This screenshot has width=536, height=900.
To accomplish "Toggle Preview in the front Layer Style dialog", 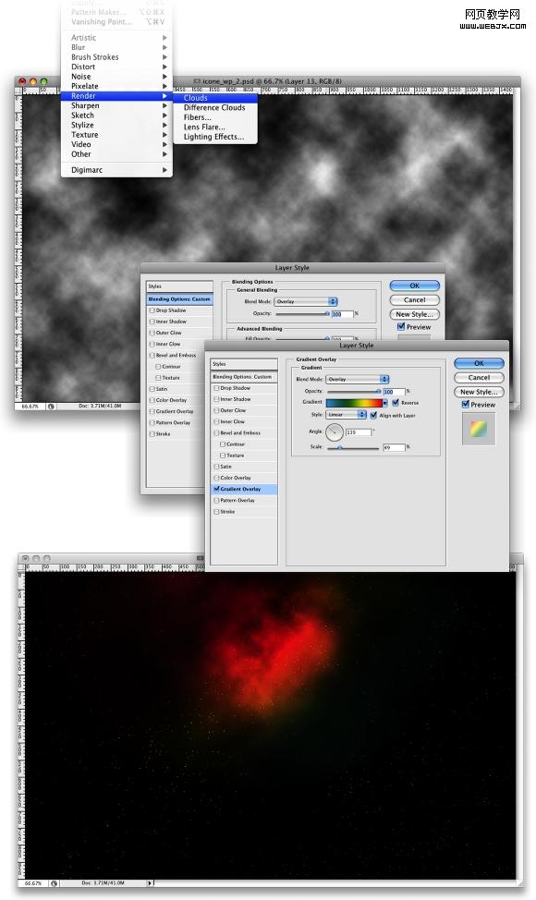I will 466,405.
